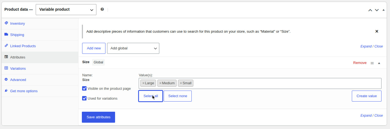Open Get more options tab
The height and width of the screenshot is (129, 390).
click(x=40, y=91)
